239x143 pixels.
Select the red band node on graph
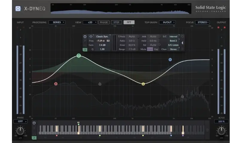pos(56,84)
